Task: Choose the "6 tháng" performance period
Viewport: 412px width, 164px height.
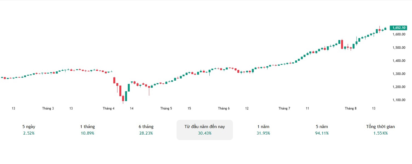Action: click(x=146, y=130)
